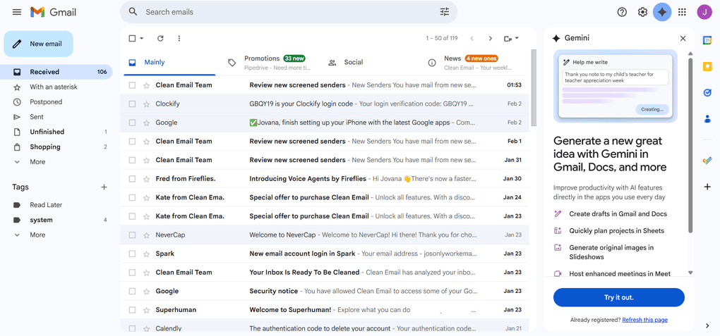Check the Your Inbox Is Ready email checkbox

[x=132, y=273]
